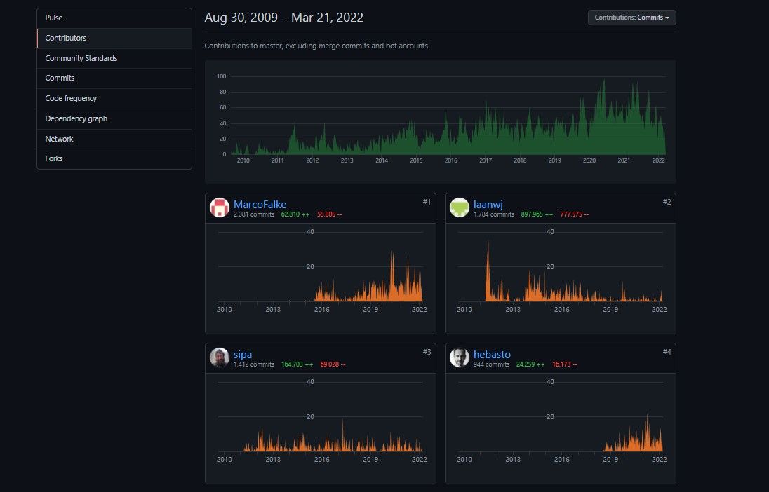Open the Forks list
This screenshot has width=769, height=492.
point(54,158)
